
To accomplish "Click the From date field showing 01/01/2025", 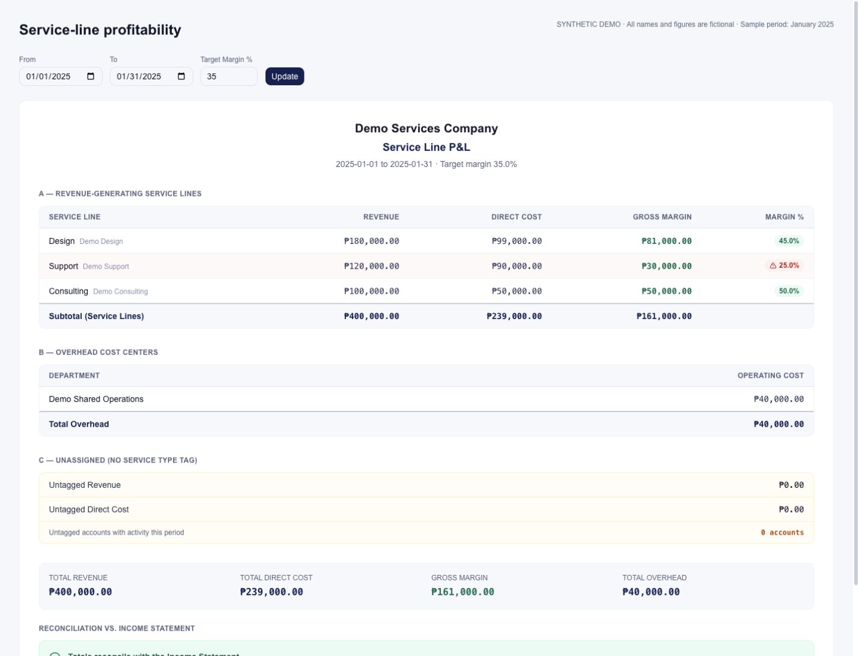I will 61,76.
